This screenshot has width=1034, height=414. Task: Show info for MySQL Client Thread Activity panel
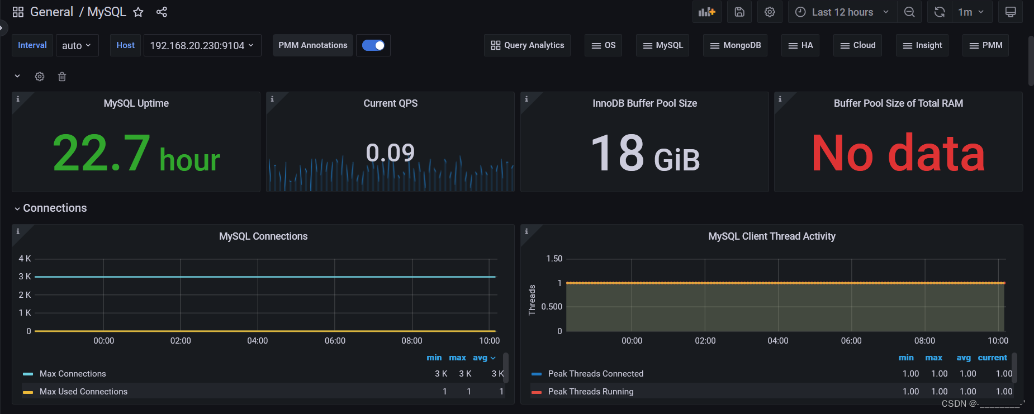(527, 231)
